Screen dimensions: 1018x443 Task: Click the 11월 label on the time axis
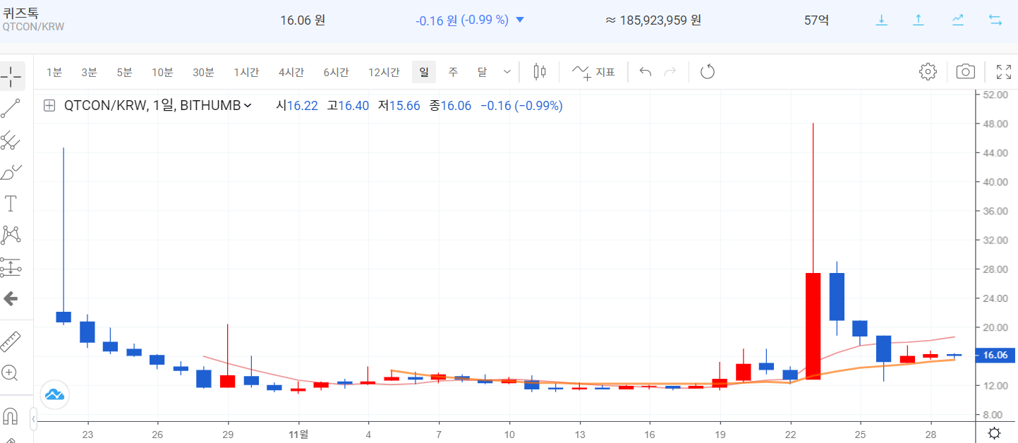click(299, 434)
